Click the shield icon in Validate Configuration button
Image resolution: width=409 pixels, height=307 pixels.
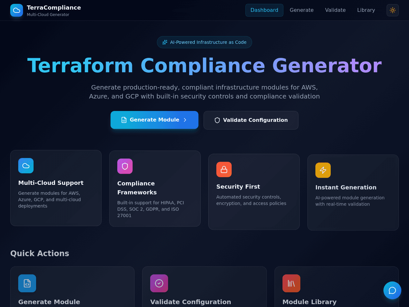(217, 120)
